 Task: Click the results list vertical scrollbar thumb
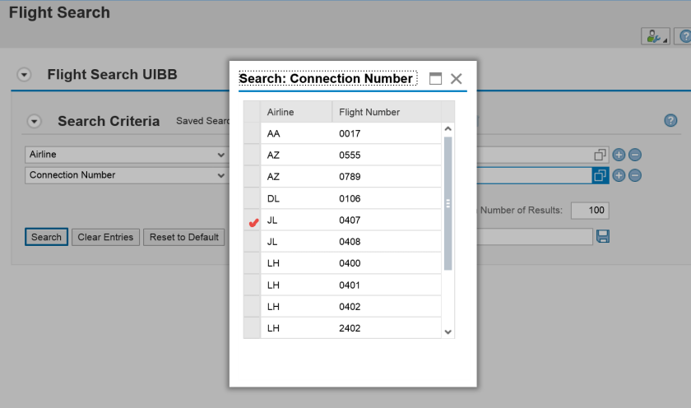(x=448, y=203)
